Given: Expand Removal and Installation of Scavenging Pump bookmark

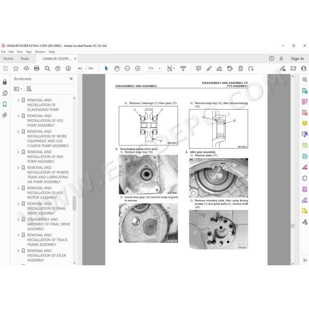Looking at the screenshot, I should (x=18, y=100).
